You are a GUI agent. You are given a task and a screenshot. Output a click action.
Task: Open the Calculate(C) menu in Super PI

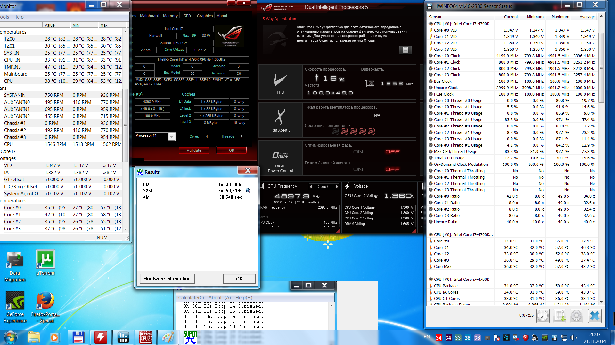[191, 297]
